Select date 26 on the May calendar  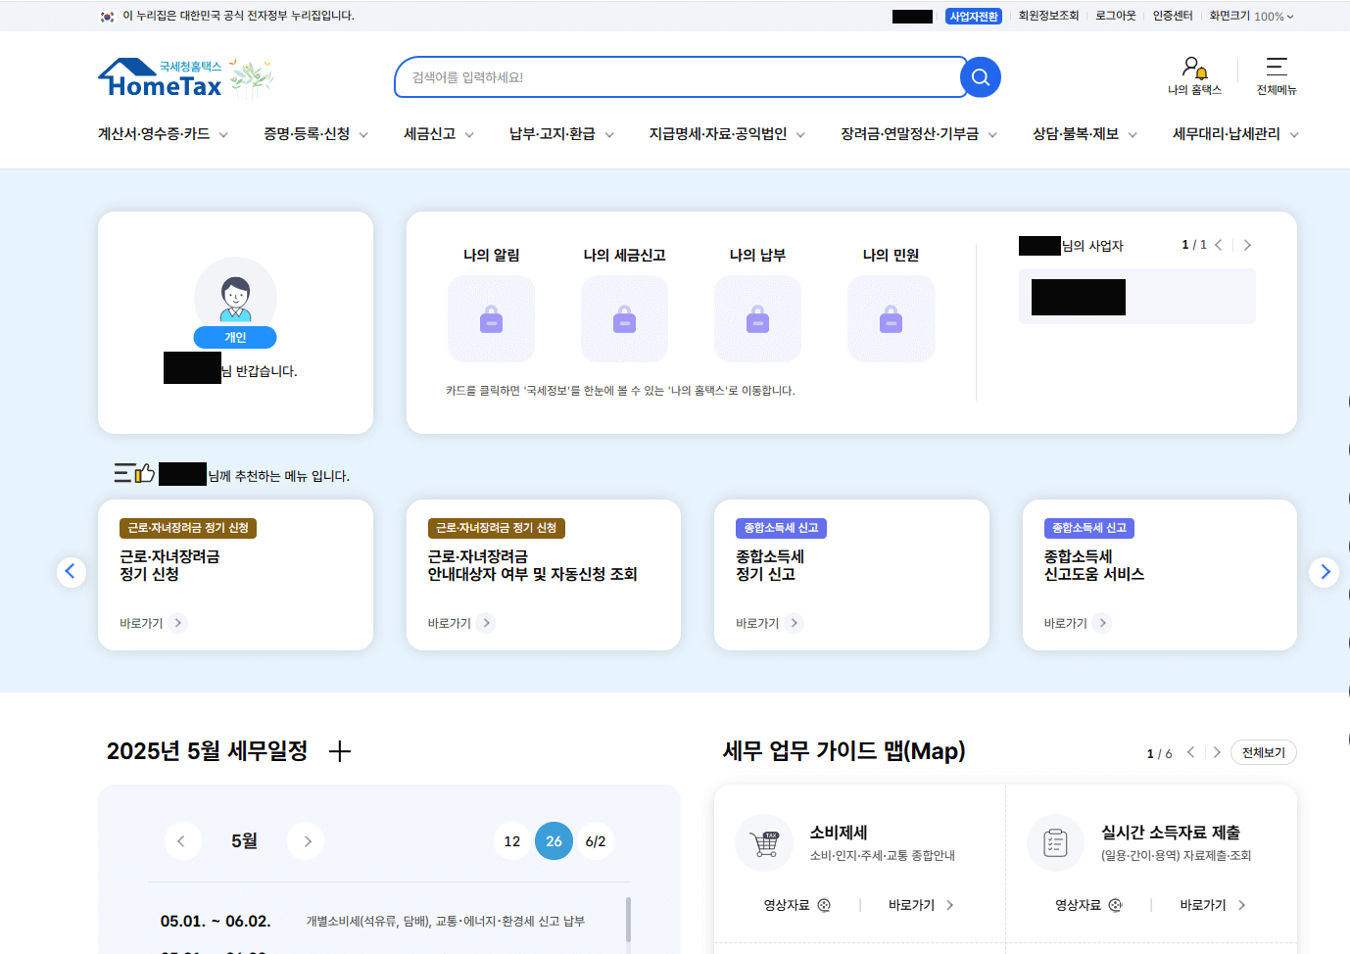pos(554,840)
